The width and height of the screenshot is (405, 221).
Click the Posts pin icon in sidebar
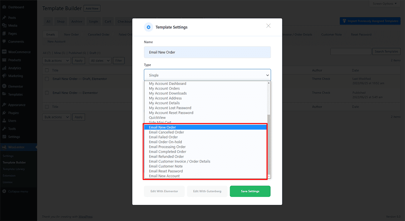click(x=4, y=18)
